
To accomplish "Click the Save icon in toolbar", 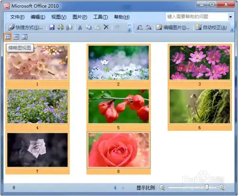I will (x=52, y=27).
